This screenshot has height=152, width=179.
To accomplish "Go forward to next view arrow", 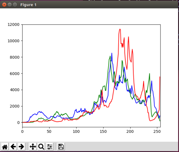I will (x=21, y=146).
